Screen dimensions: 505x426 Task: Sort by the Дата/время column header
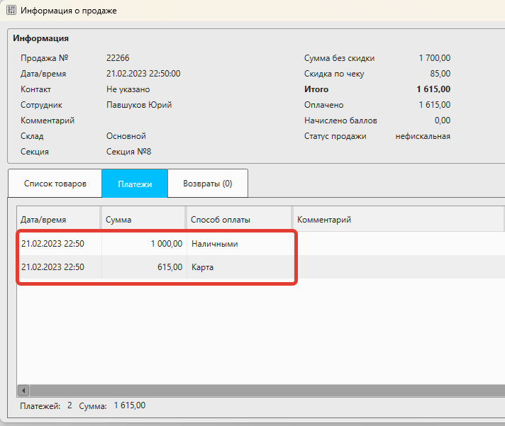(x=60, y=220)
